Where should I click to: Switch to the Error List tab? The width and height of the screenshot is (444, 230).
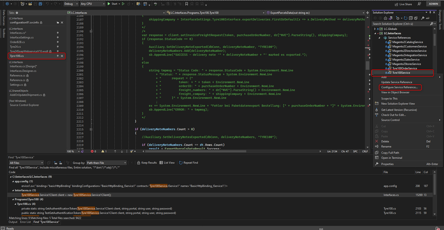25,222
